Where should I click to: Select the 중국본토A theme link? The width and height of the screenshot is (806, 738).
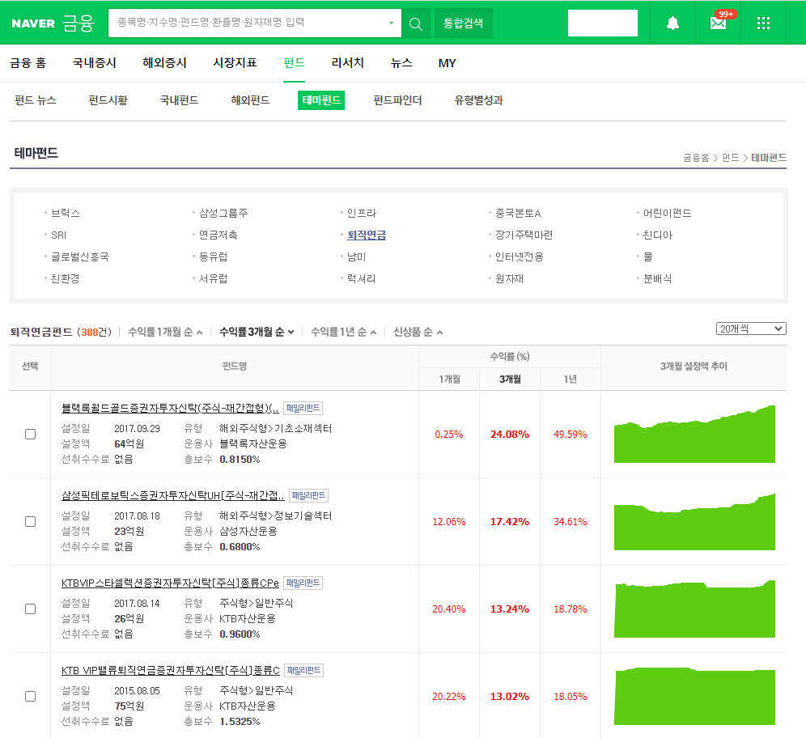[x=518, y=213]
